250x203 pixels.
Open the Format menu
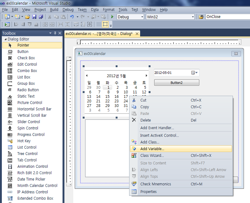click(x=109, y=10)
